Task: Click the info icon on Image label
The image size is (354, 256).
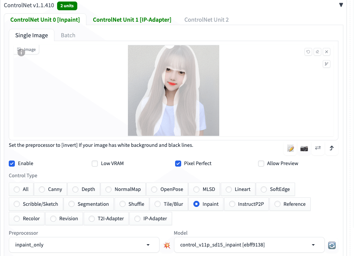Action: [21, 52]
